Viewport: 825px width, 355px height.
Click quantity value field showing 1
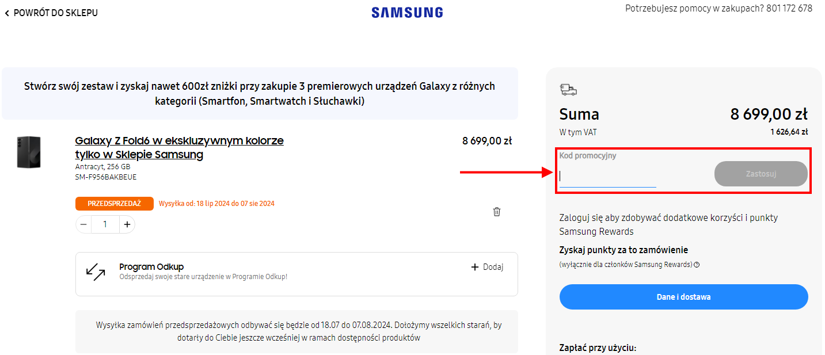[x=105, y=224]
